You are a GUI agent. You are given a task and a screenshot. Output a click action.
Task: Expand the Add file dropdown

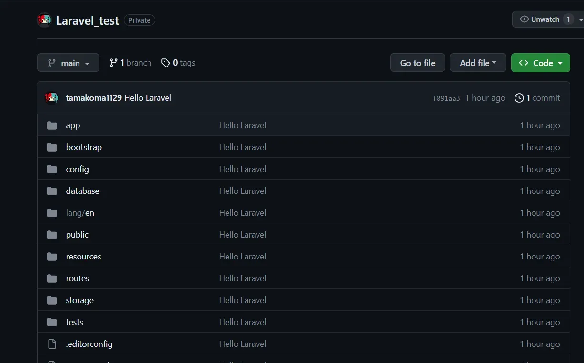(x=477, y=63)
